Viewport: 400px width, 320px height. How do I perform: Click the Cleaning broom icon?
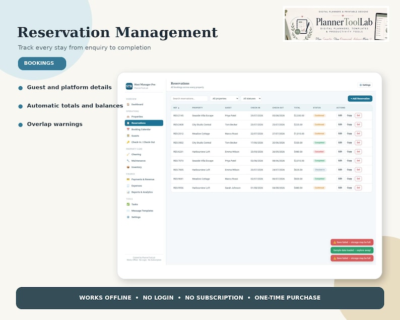coord(128,154)
